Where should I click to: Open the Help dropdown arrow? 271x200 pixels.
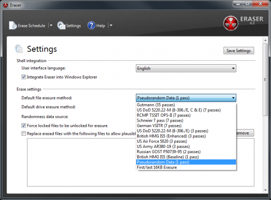(111, 25)
